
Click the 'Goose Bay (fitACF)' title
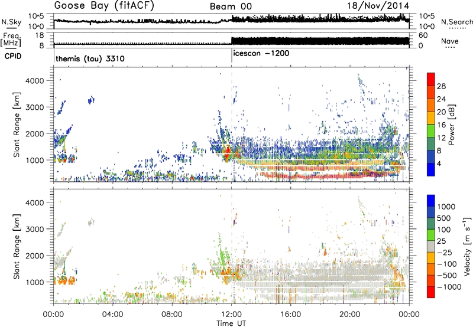click(x=104, y=5)
